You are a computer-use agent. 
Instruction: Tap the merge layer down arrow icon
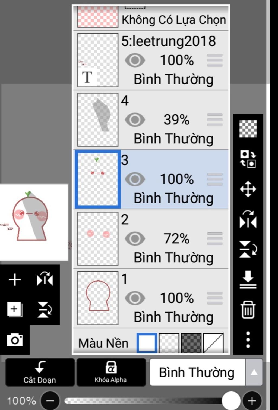click(248, 279)
